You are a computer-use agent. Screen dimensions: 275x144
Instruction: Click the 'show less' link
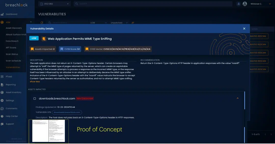pos(35,82)
